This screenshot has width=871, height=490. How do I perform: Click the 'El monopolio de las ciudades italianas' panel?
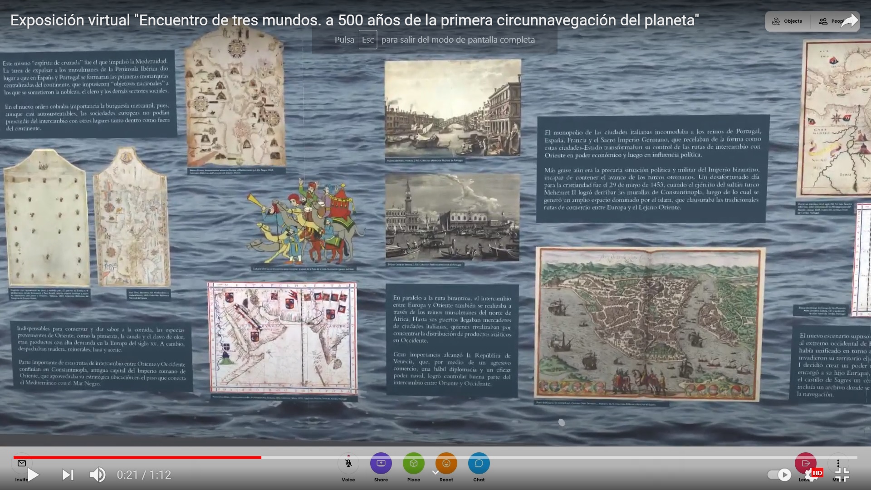[652, 169]
